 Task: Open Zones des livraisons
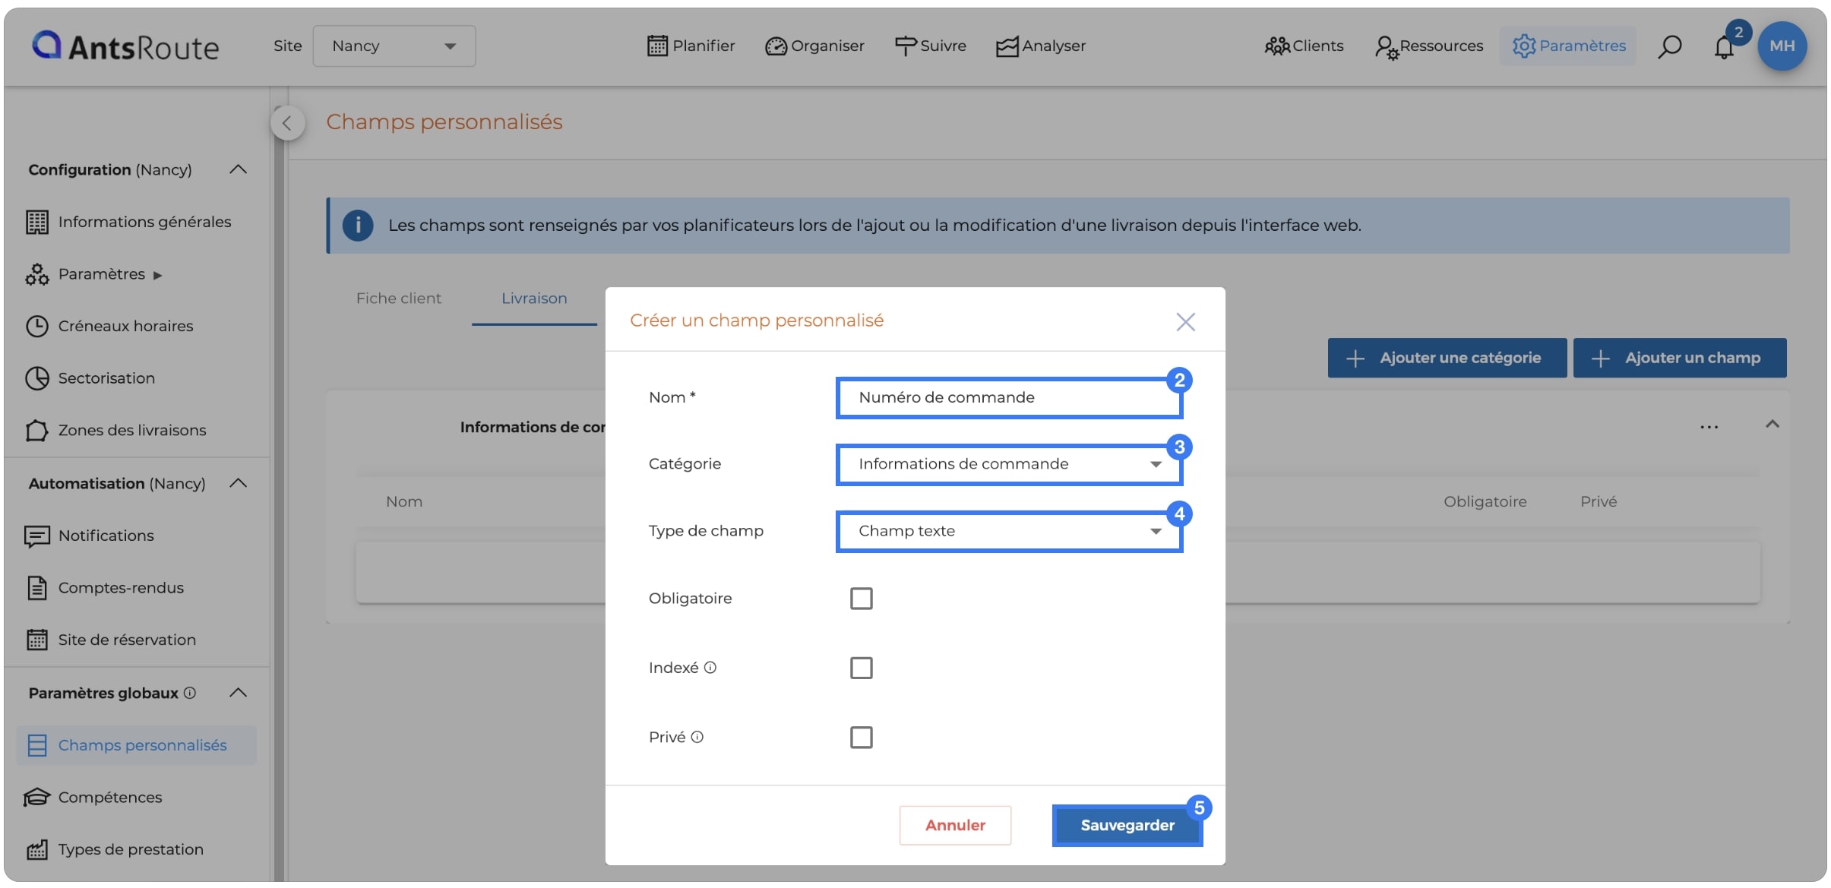[x=132, y=431]
